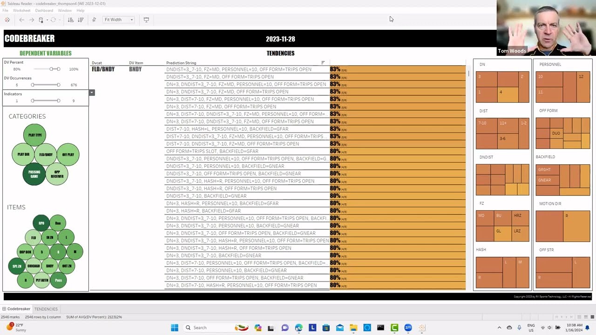Switch to the TENDENCIES sheet tab

coord(46,309)
